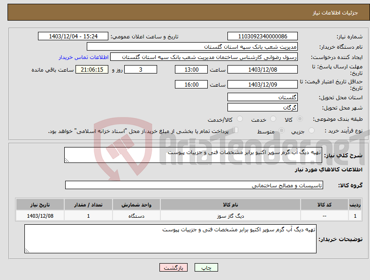The height and width of the screenshot is (280, 370).
Task: Click the response deadline date 1403/12/08 field
Action: [x=263, y=69]
